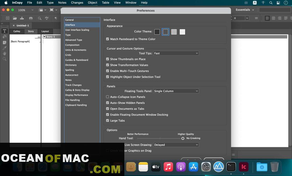Open the App Store Dock icon
Viewport: 292px width, 176px height.
(x=194, y=167)
